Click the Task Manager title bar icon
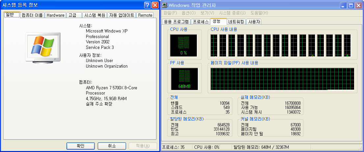Viewport: 364px width, 152px height. pos(165,5)
